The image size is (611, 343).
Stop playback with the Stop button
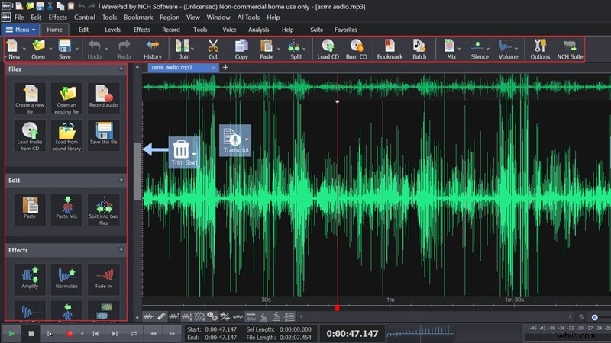click(x=31, y=334)
